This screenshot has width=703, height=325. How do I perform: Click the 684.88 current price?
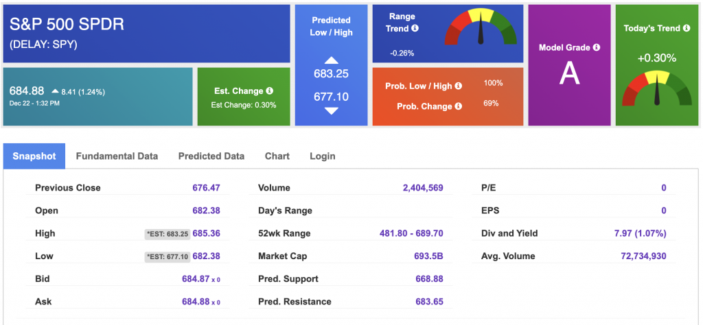(x=27, y=91)
